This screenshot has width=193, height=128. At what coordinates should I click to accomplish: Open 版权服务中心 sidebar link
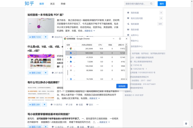coord(137,46)
